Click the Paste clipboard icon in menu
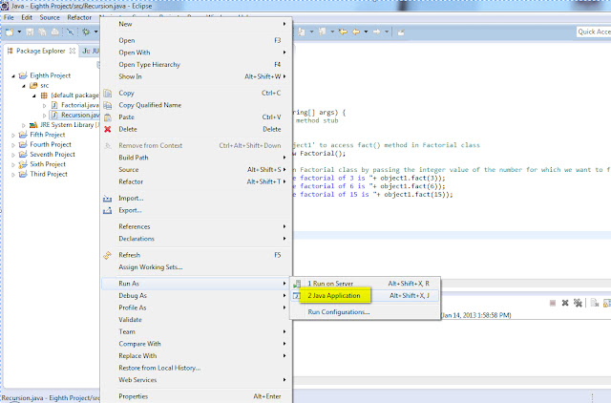Viewport: 611px width, 403px height. coord(108,117)
